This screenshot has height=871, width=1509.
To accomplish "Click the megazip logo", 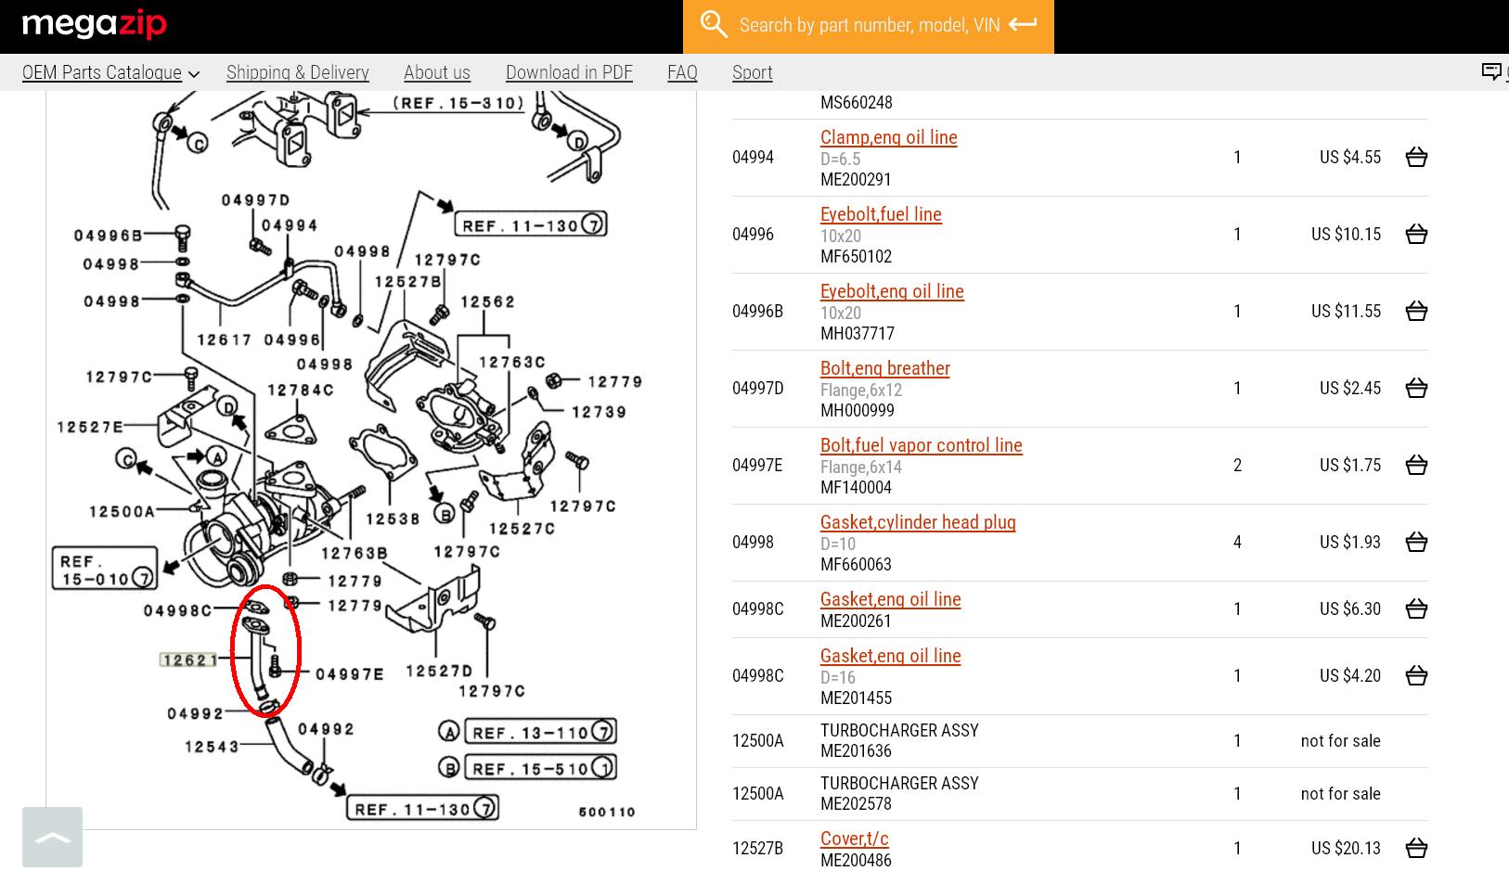I will [94, 25].
